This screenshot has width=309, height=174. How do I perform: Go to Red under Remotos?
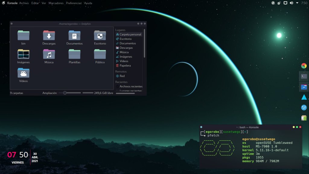[x=122, y=76]
